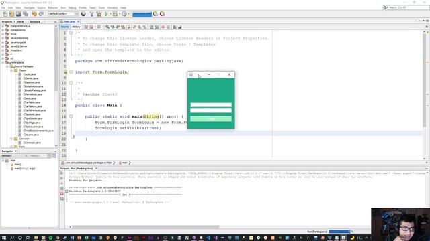Screen dimensions: 430x241
Task: Click the Profile Project clock icon
Action: click(124, 14)
